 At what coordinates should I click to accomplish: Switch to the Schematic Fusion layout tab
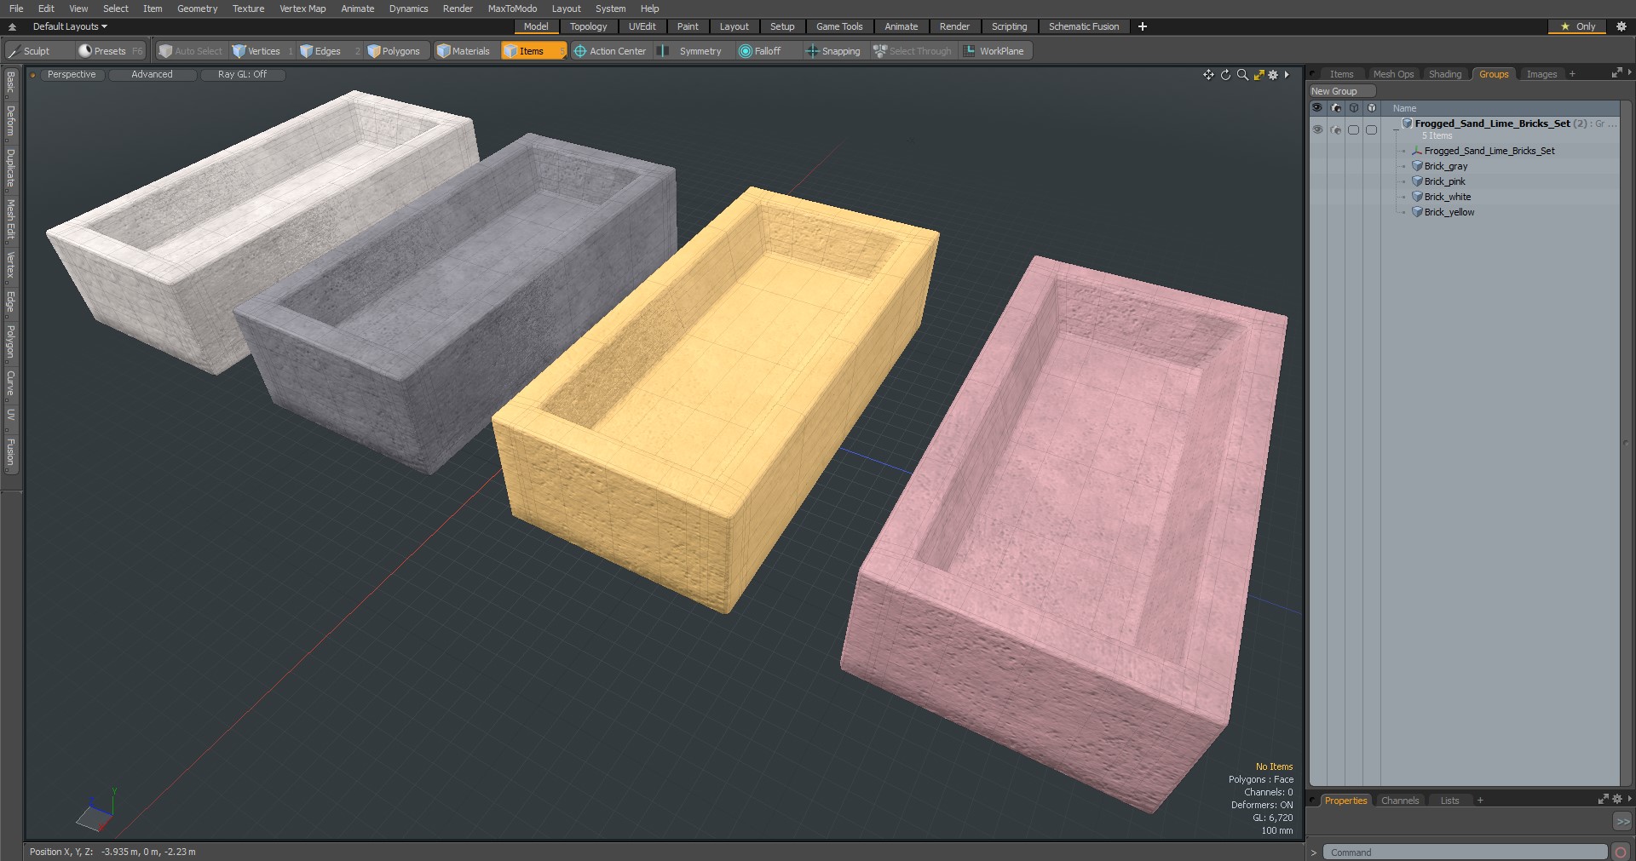pos(1084,26)
